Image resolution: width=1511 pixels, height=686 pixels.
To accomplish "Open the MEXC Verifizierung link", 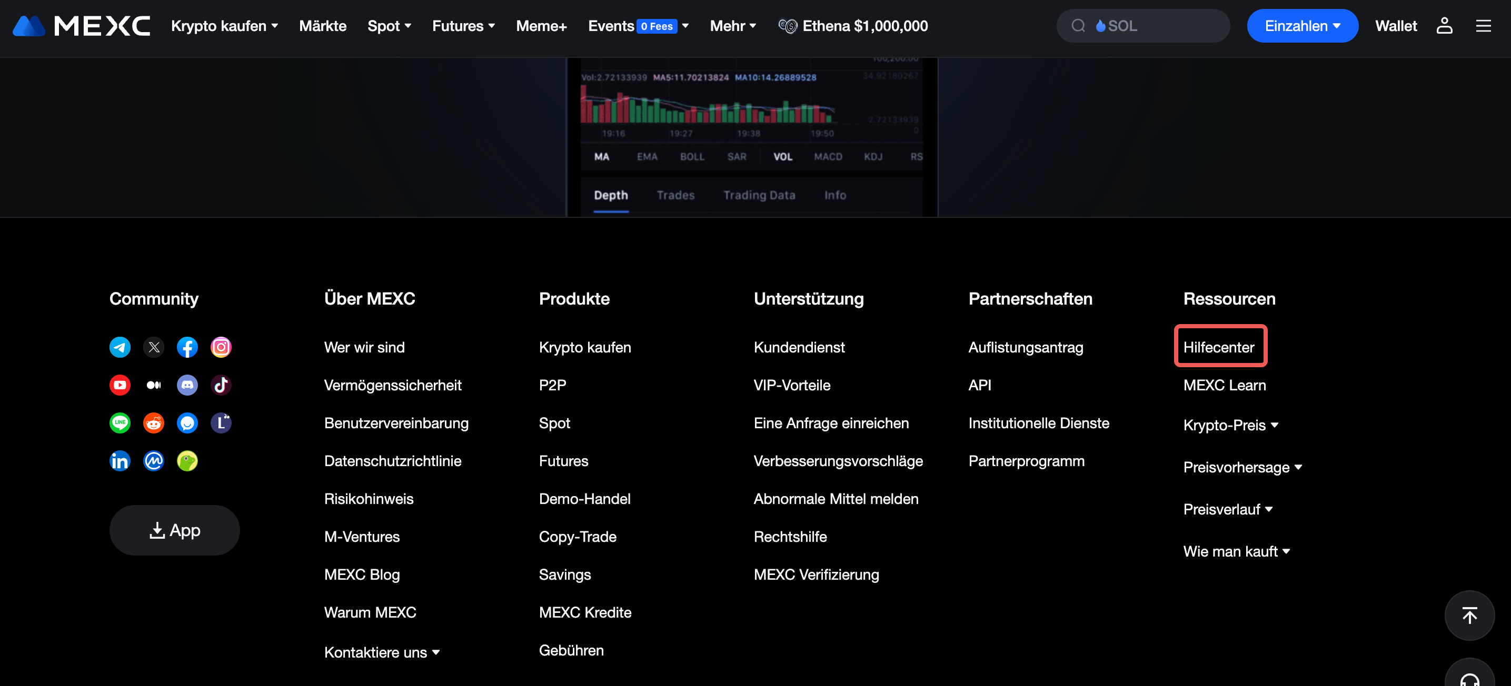I will [816, 574].
